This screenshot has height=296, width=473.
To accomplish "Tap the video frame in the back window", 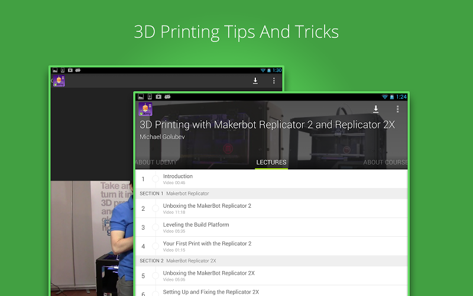I will pos(92,239).
